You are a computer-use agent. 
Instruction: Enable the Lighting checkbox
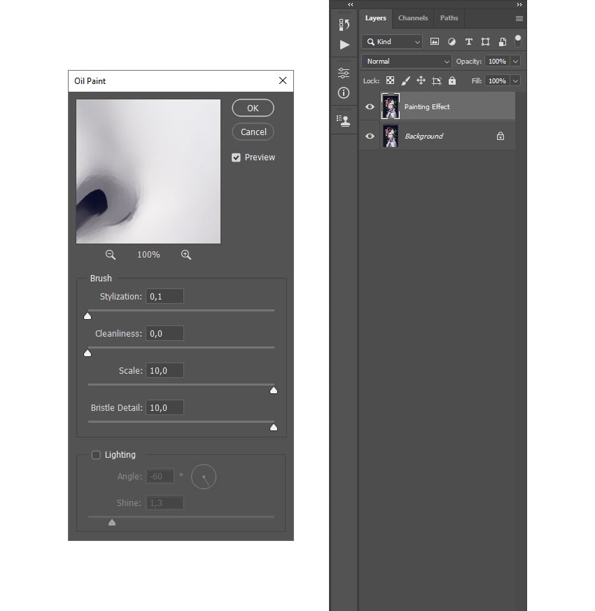pyautogui.click(x=96, y=455)
